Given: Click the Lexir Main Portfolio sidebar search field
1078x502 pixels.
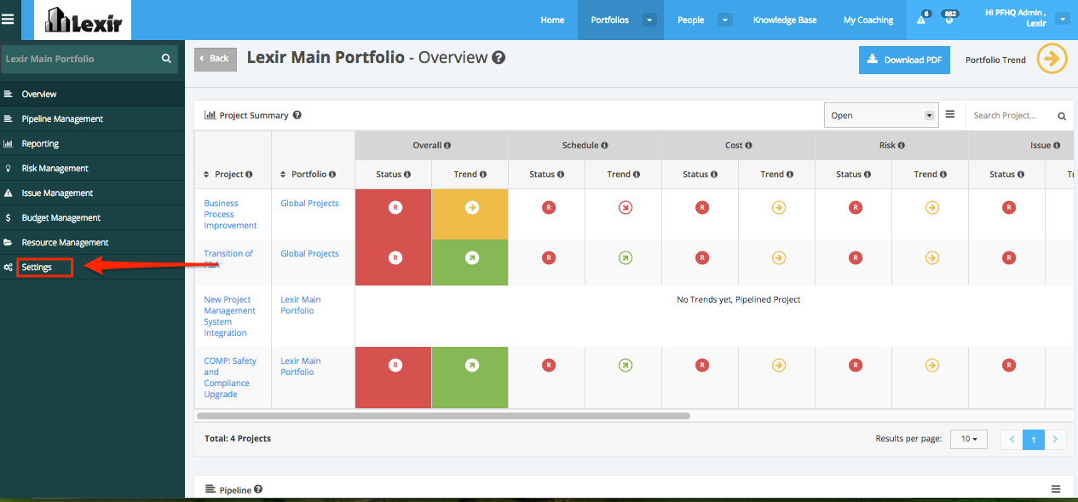Looking at the screenshot, I should (x=89, y=59).
